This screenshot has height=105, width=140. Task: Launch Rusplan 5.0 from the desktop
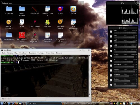point(35,9)
